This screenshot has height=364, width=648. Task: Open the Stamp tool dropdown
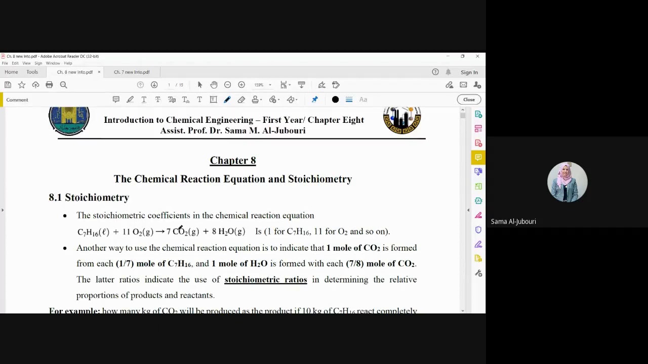[x=257, y=100]
